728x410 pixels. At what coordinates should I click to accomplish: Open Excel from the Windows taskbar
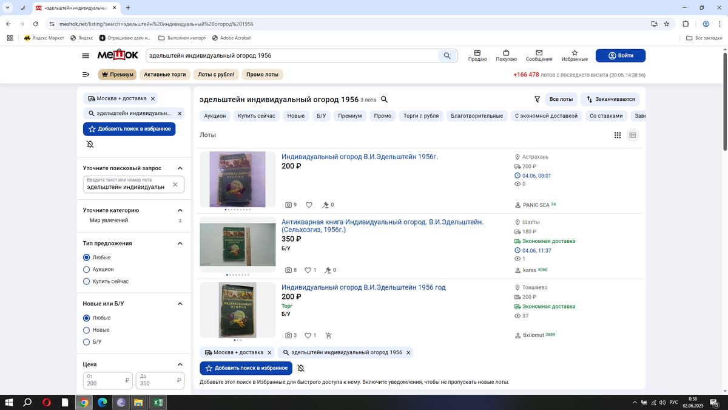158,402
